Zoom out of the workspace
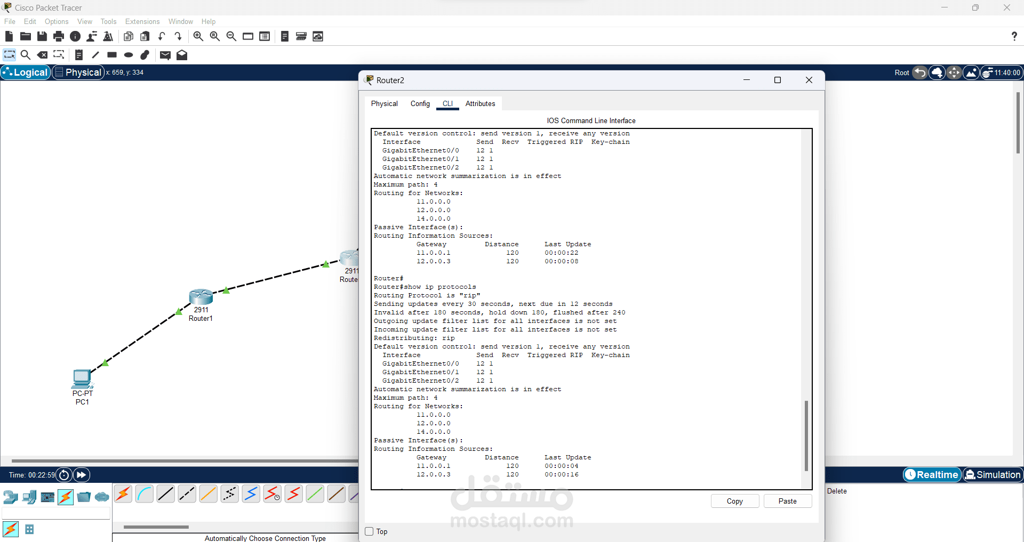 tap(231, 36)
